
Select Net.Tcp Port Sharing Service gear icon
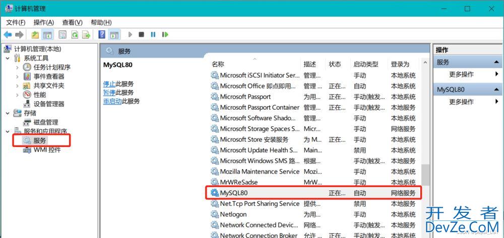(214, 204)
